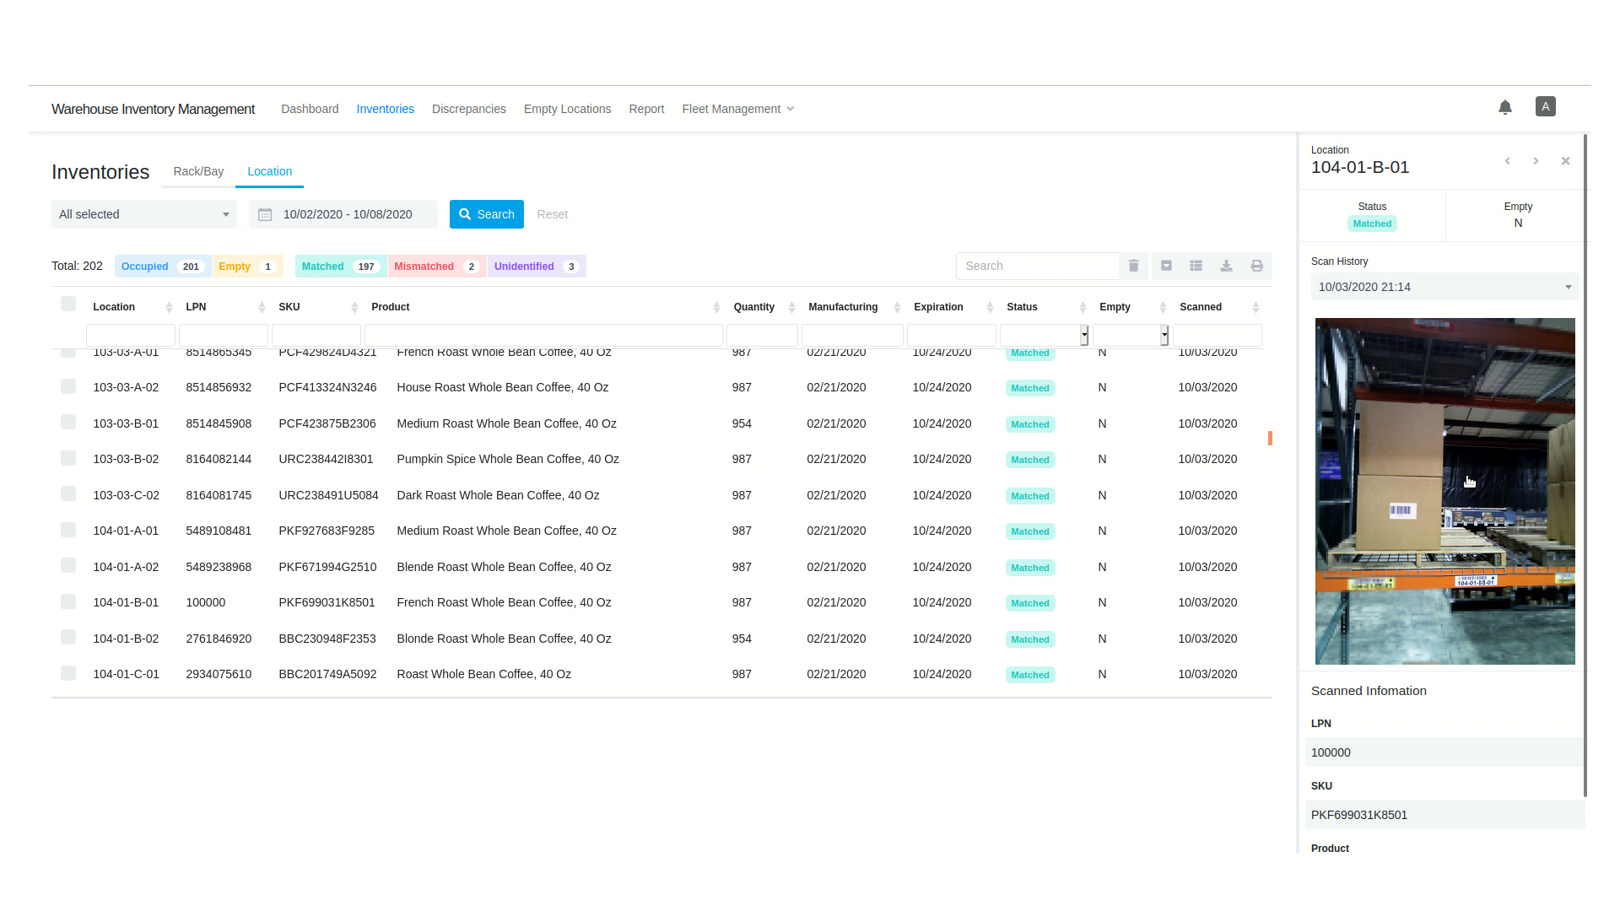Viewport: 1620px width, 911px height.
Task: Click the list columns view icon
Action: click(1196, 266)
